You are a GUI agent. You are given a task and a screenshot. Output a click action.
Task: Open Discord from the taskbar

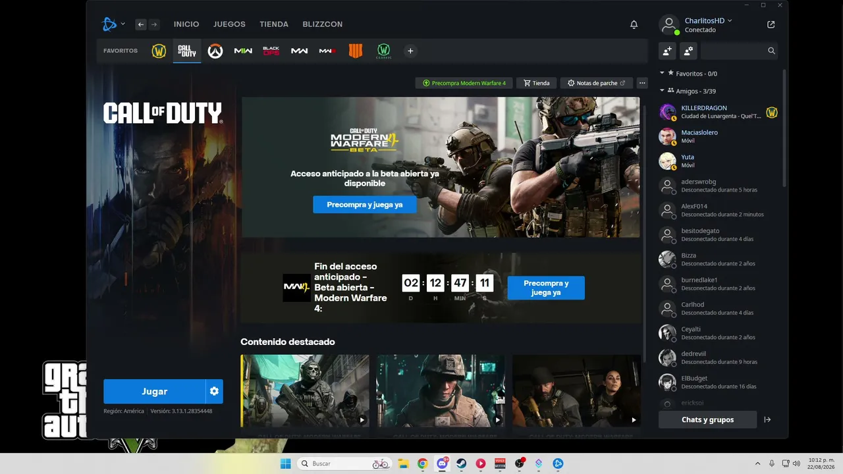click(x=442, y=463)
